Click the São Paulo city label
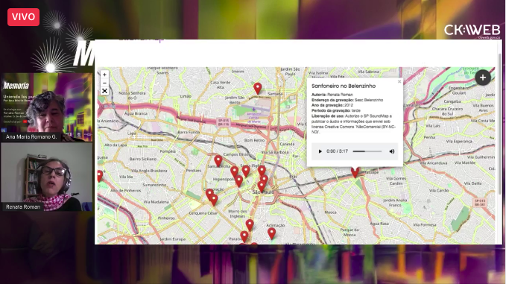 (263, 192)
